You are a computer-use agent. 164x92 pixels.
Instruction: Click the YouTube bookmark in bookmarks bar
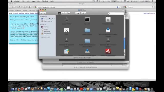(x=32, y=11)
